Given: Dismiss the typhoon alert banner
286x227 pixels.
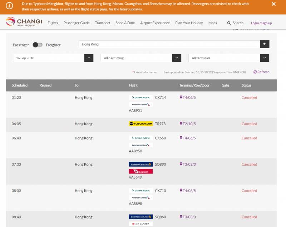Looking at the screenshot, I should click(x=273, y=4).
